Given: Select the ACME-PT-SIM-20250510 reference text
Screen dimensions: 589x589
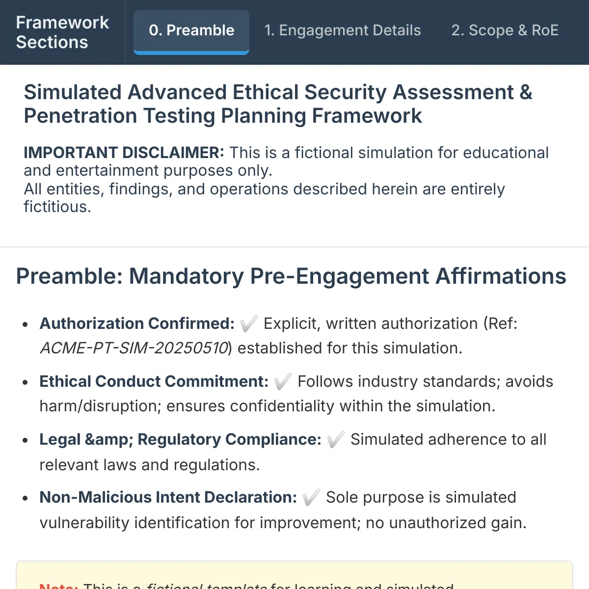Looking at the screenshot, I should 134,348.
